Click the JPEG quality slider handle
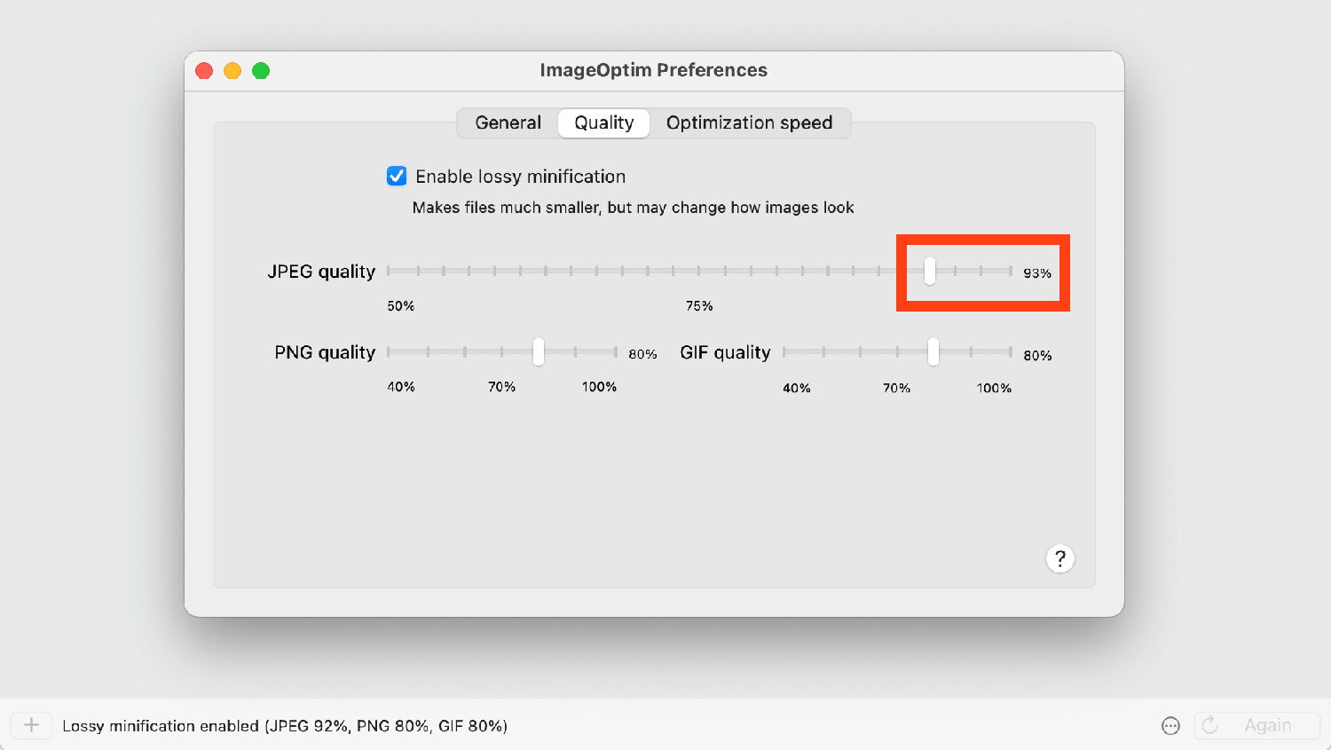Viewport: 1331px width, 750px height. pyautogui.click(x=929, y=271)
